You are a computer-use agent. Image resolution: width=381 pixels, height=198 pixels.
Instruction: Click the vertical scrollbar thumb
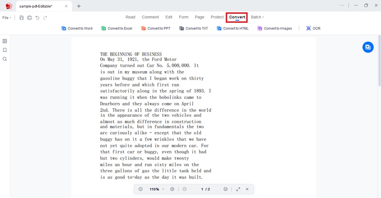(x=379, y=61)
